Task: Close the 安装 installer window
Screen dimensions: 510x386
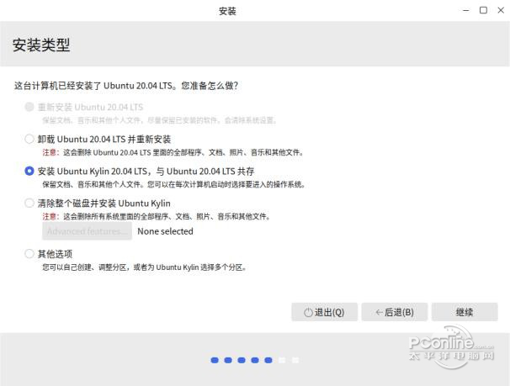Action: (x=501, y=10)
